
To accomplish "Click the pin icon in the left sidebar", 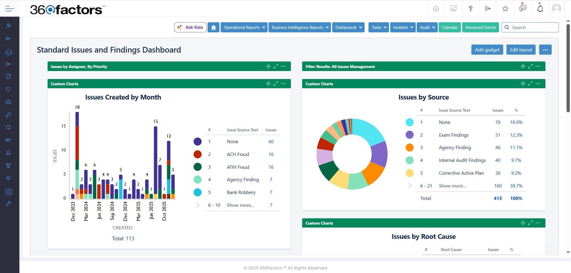I will point(8,26).
